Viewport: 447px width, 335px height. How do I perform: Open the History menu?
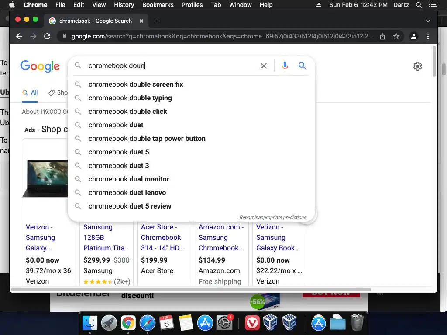[124, 5]
